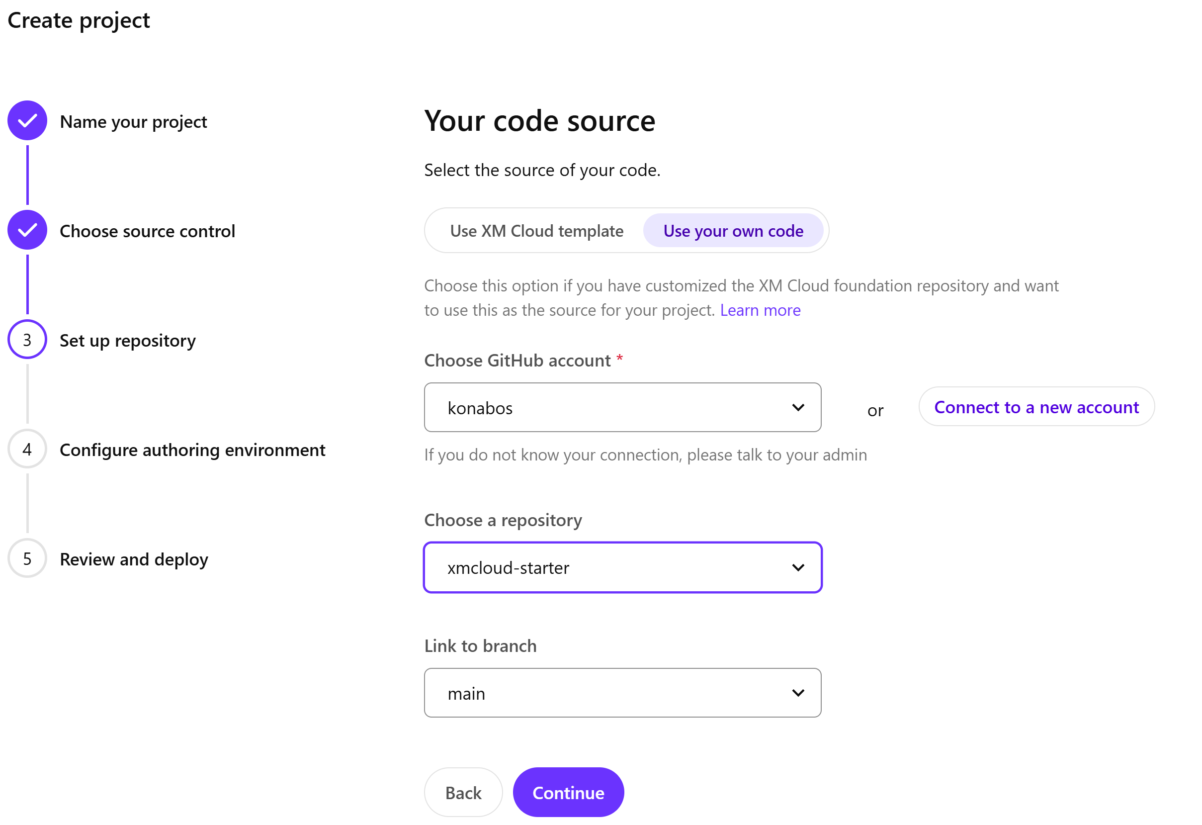
Task: Click the Back button
Action: (x=463, y=792)
